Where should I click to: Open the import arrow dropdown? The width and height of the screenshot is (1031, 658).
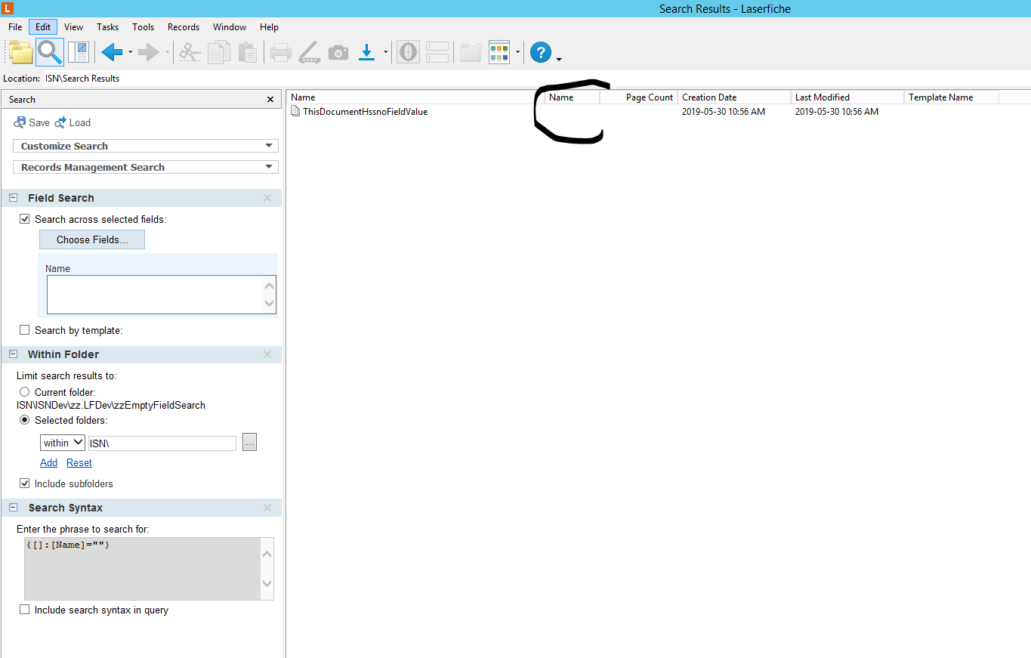[x=386, y=52]
